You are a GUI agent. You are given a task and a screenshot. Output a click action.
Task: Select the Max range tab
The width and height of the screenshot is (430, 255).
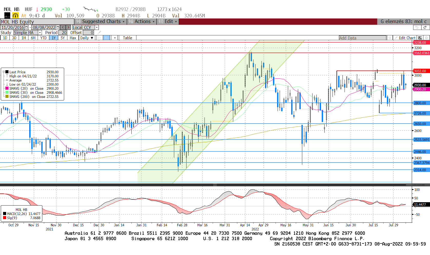(73, 38)
